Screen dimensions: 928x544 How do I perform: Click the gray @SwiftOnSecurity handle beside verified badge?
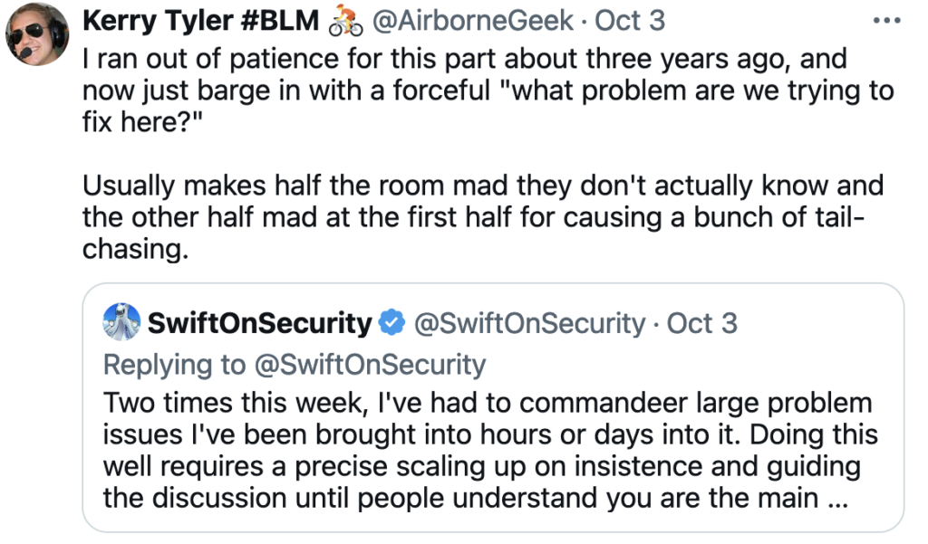click(x=529, y=323)
